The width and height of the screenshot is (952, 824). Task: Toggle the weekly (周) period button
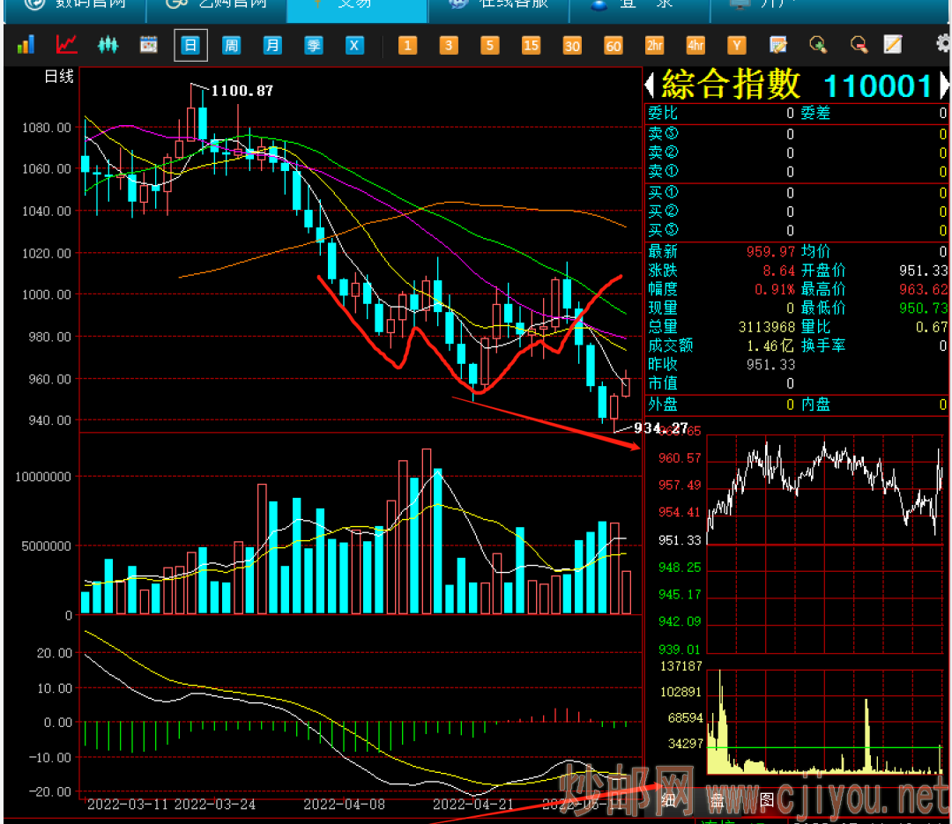[231, 46]
